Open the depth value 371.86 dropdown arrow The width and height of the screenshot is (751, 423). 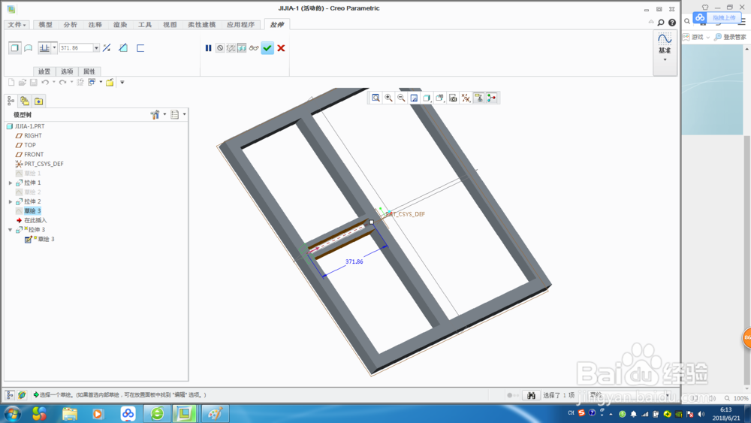[96, 48]
